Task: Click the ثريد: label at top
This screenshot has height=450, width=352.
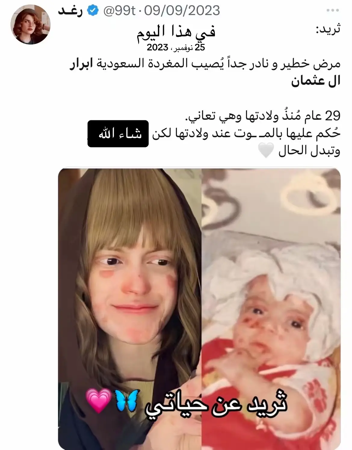Action: click(328, 30)
